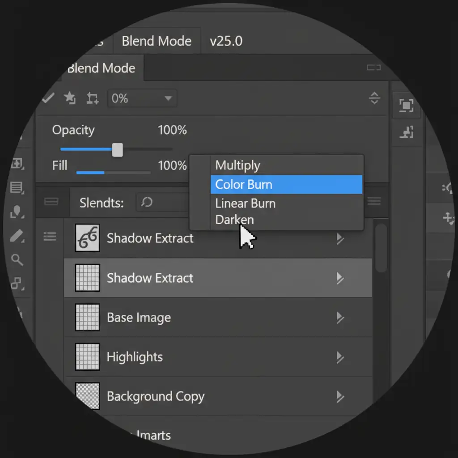The width and height of the screenshot is (458, 458).
Task: Choose Multiply from the blend mode list
Action: (x=237, y=165)
